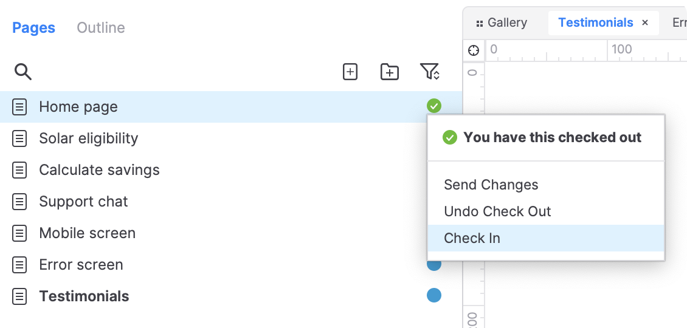
Task: Click the green checked-out status icon on Home page
Action: [x=433, y=106]
